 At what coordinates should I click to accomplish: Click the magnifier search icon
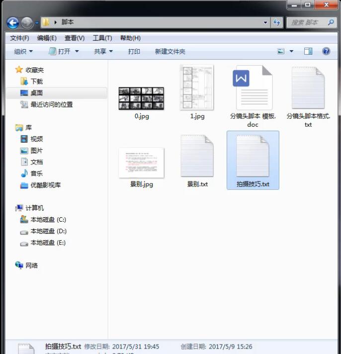(x=331, y=22)
